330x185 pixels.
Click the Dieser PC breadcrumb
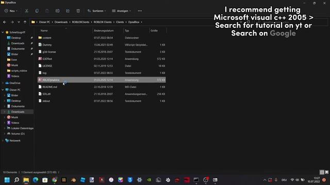click(x=44, y=22)
